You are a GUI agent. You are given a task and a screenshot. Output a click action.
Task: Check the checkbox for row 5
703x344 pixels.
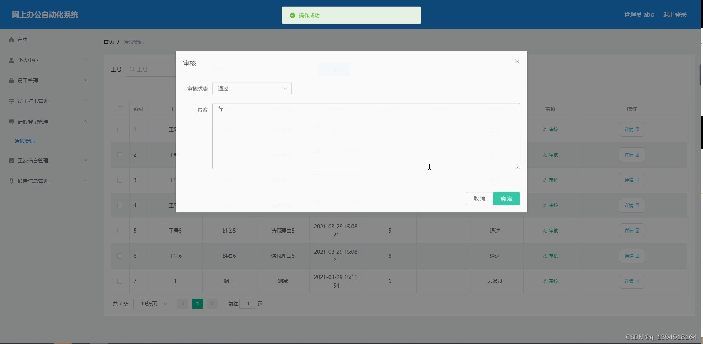pos(120,231)
